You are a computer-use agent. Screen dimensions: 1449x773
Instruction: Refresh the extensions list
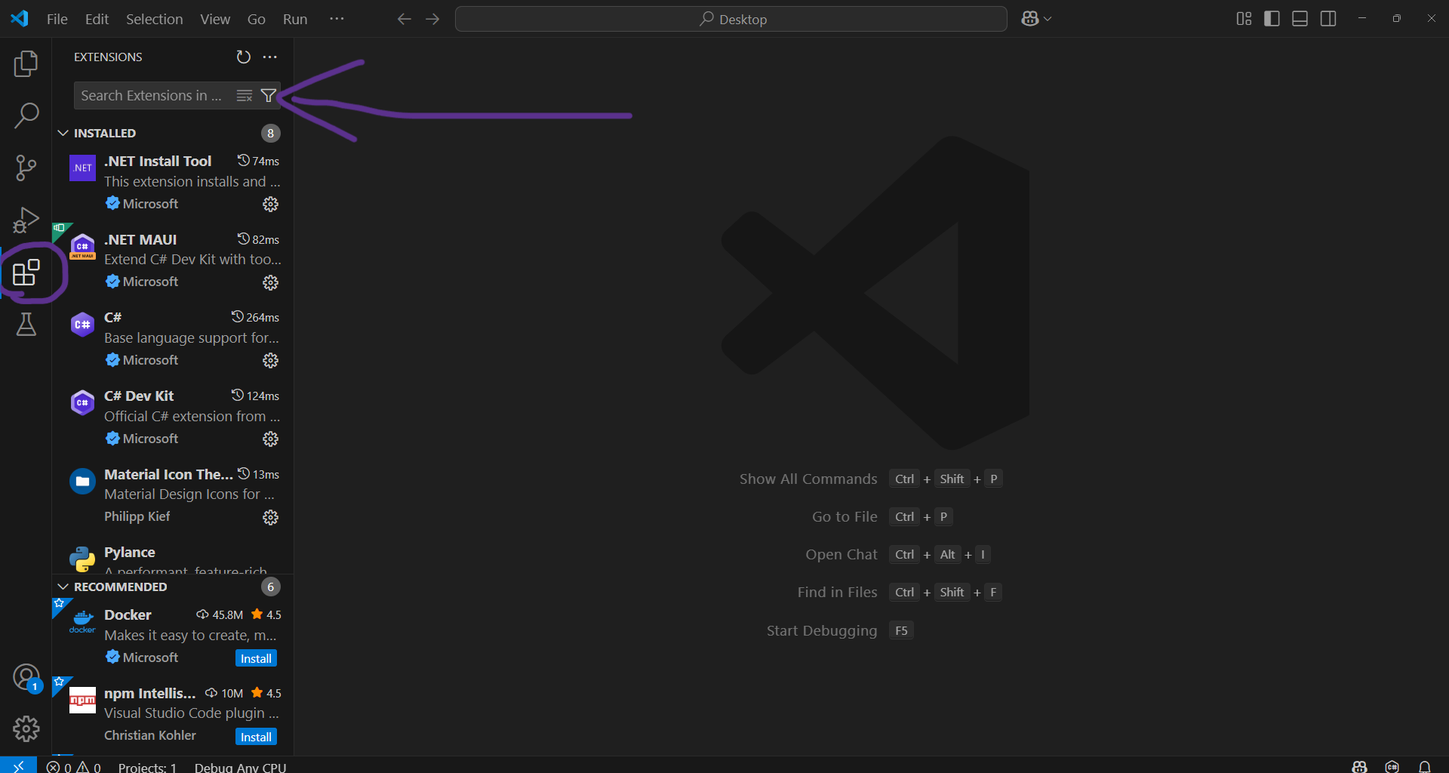(243, 57)
